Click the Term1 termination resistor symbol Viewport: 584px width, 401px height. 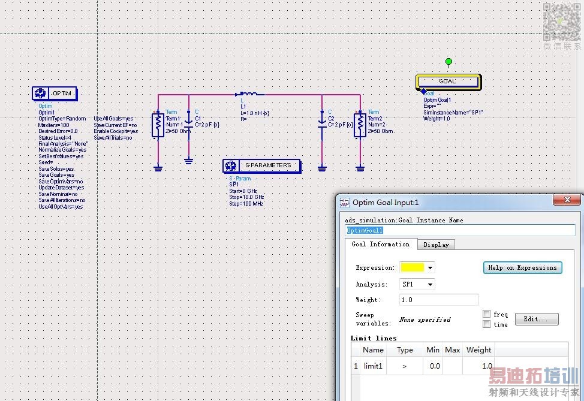coord(158,125)
